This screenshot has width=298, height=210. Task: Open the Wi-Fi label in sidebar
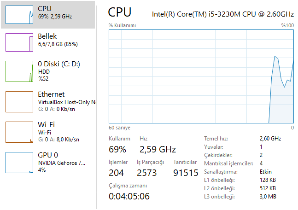click(47, 124)
